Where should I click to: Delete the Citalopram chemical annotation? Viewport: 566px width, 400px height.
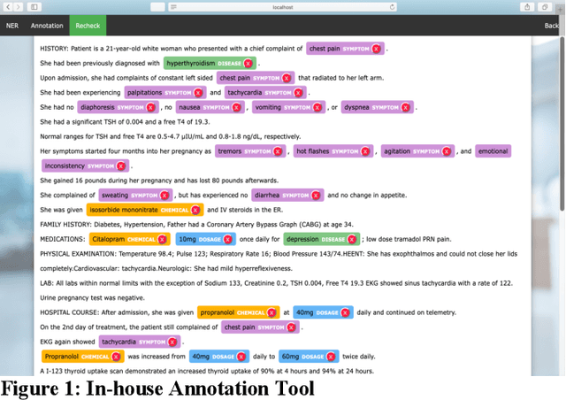[164, 239]
